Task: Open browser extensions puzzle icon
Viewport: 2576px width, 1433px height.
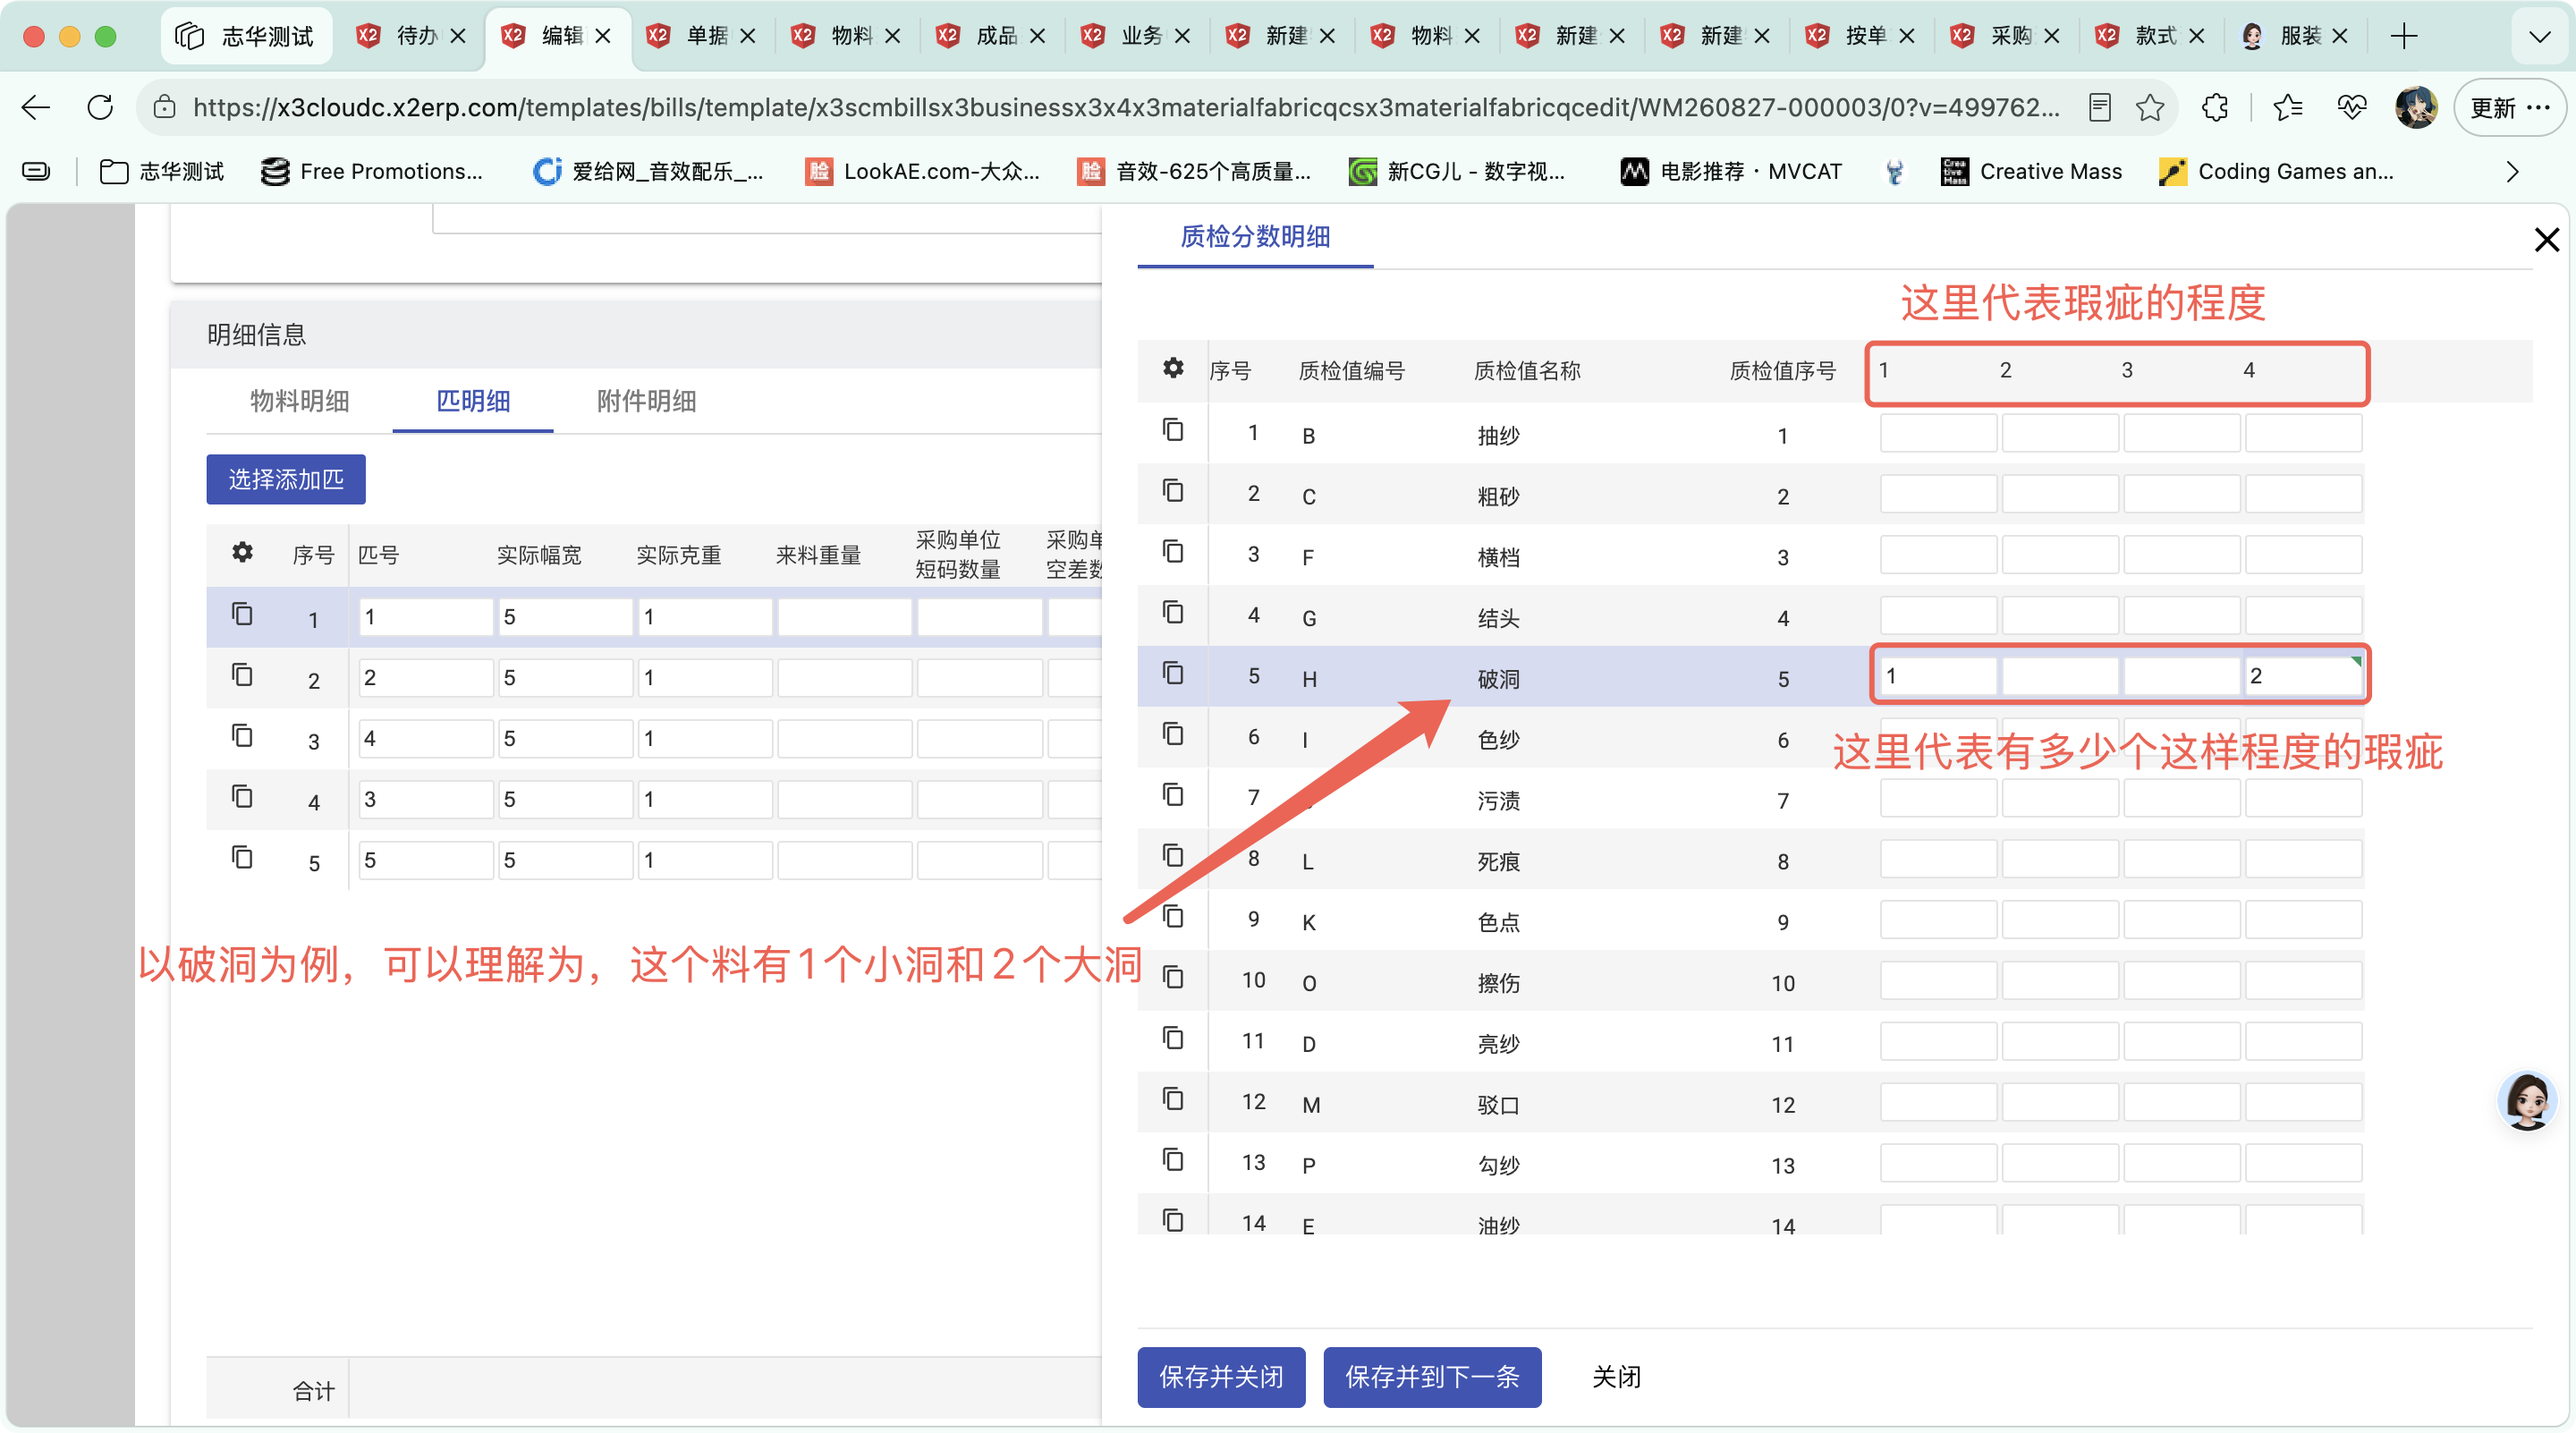Action: point(2215,107)
